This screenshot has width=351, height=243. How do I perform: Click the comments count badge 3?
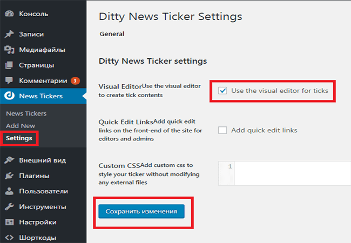click(75, 80)
